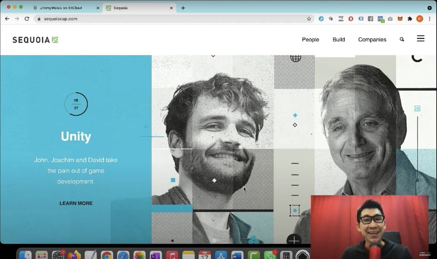437x259 pixels.
Task: Click the sequoiacap.com address bar
Action: tap(174, 19)
